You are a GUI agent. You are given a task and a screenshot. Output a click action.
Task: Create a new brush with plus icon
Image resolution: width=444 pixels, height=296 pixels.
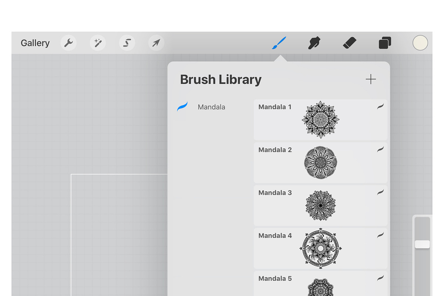pos(371,79)
